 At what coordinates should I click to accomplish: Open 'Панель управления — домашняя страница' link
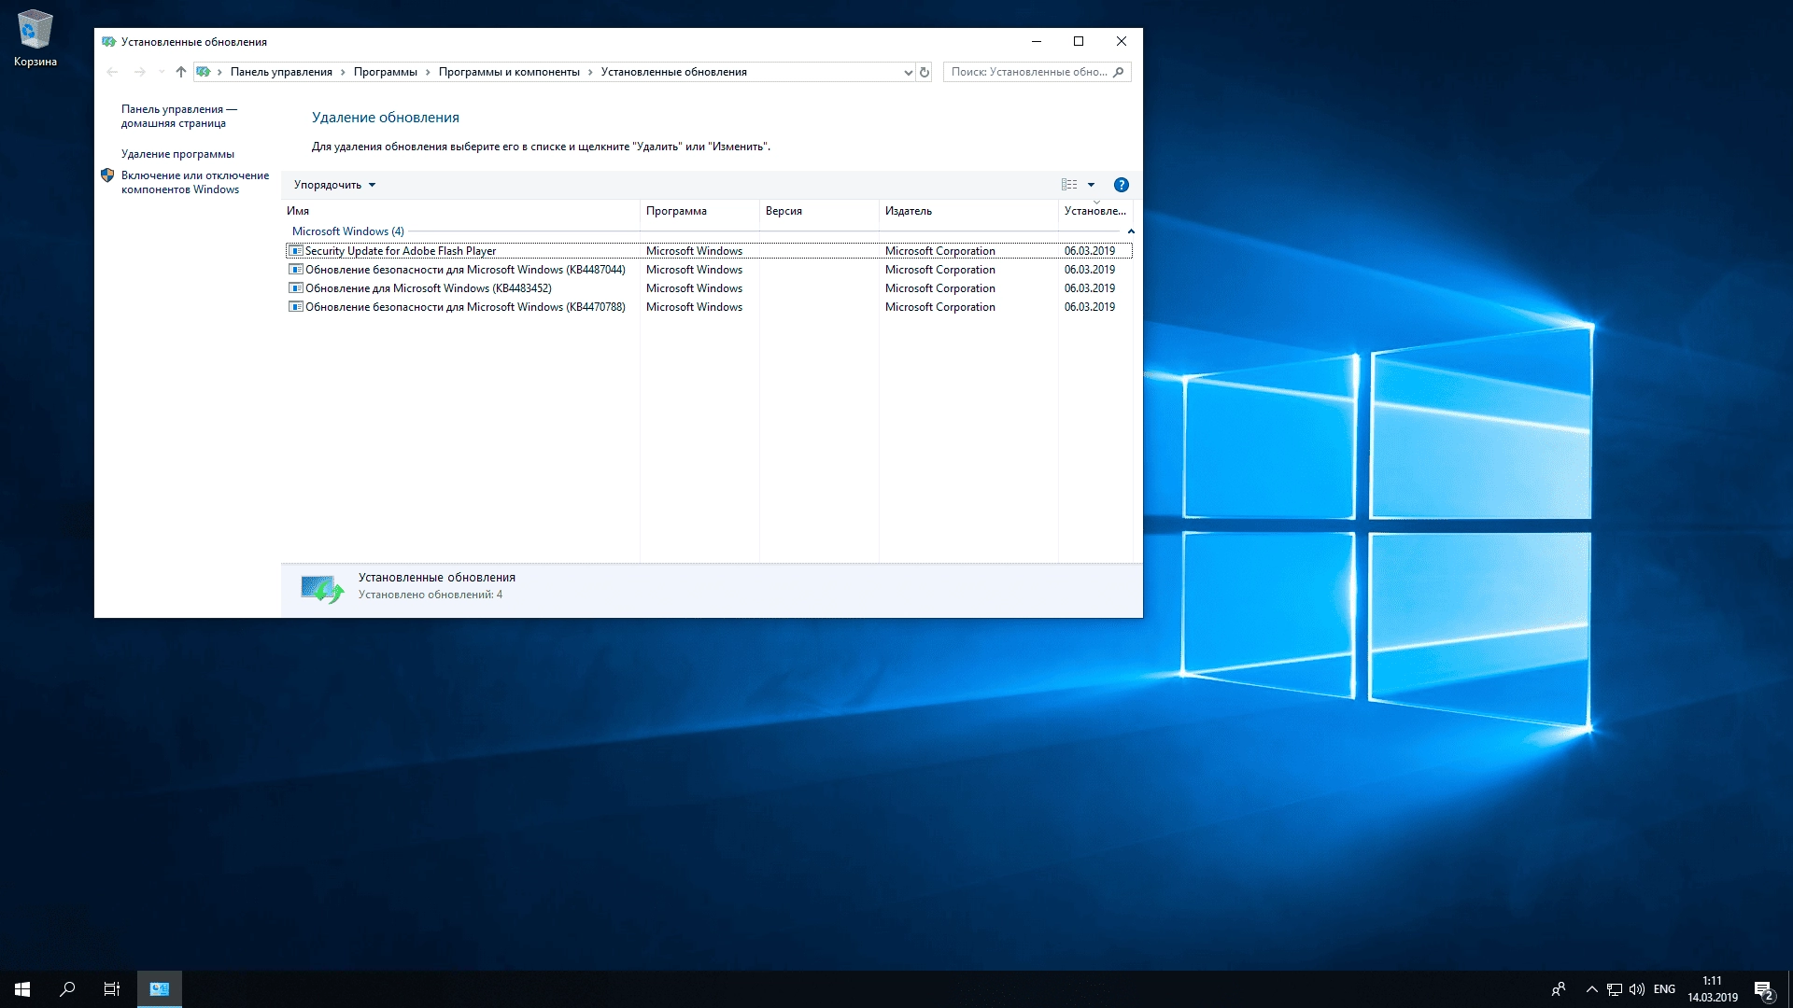click(x=178, y=116)
